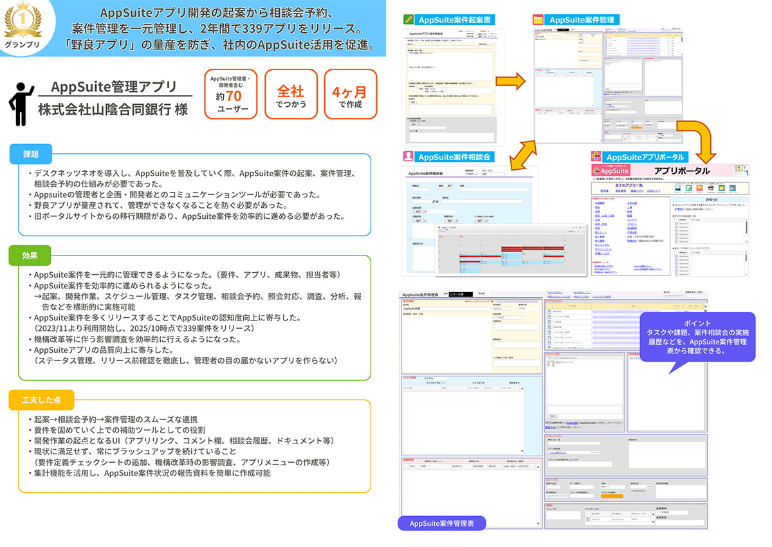
Task: Click the × clear icon beside the case search field
Action: 437,201
